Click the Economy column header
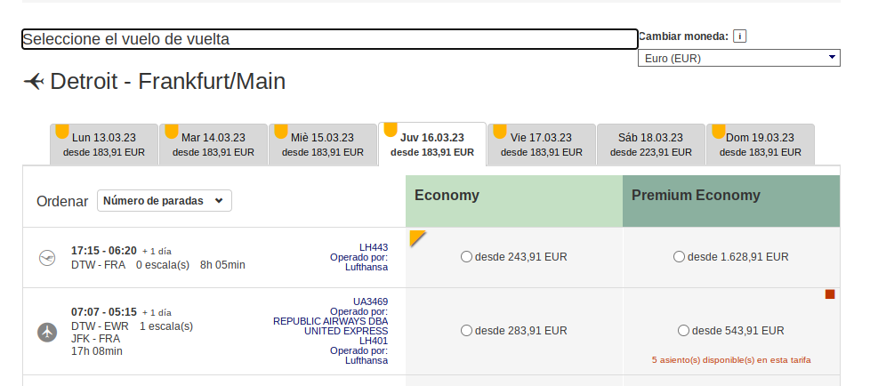870x386 pixels. [514, 201]
